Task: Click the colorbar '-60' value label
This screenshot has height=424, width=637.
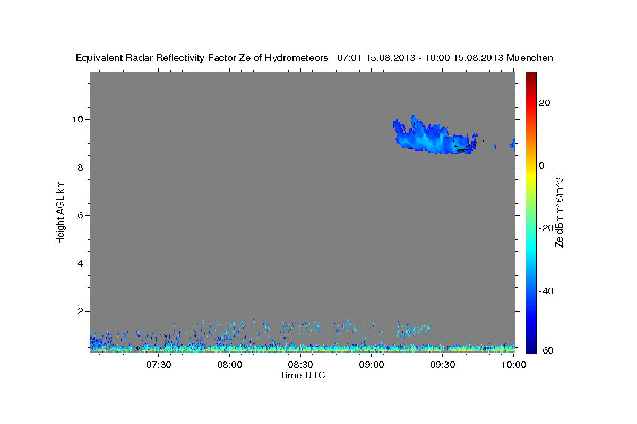Action: 547,350
